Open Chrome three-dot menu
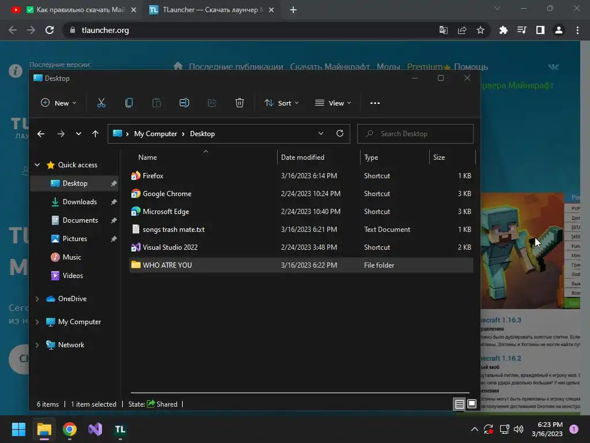This screenshot has width=590, height=443. pyautogui.click(x=577, y=30)
